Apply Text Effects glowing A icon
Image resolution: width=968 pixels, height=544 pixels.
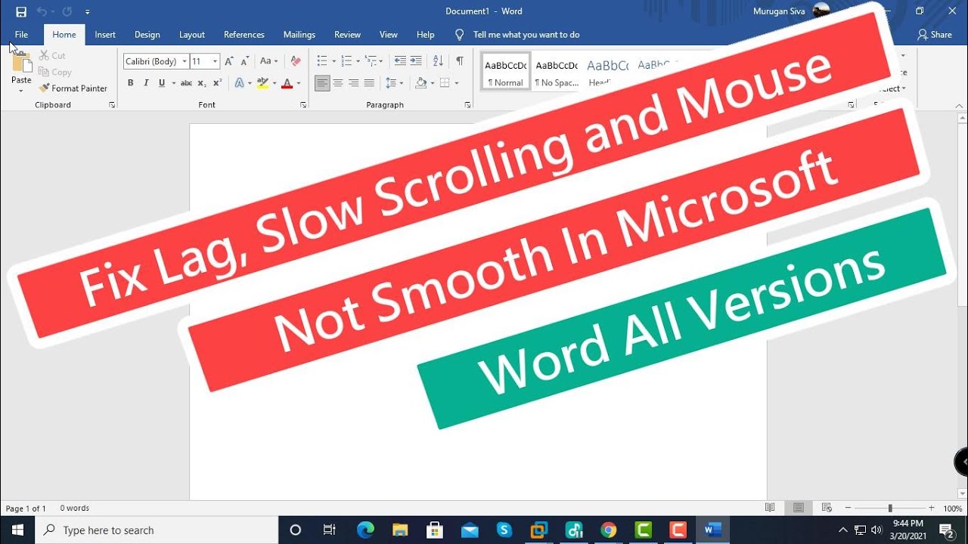(240, 83)
